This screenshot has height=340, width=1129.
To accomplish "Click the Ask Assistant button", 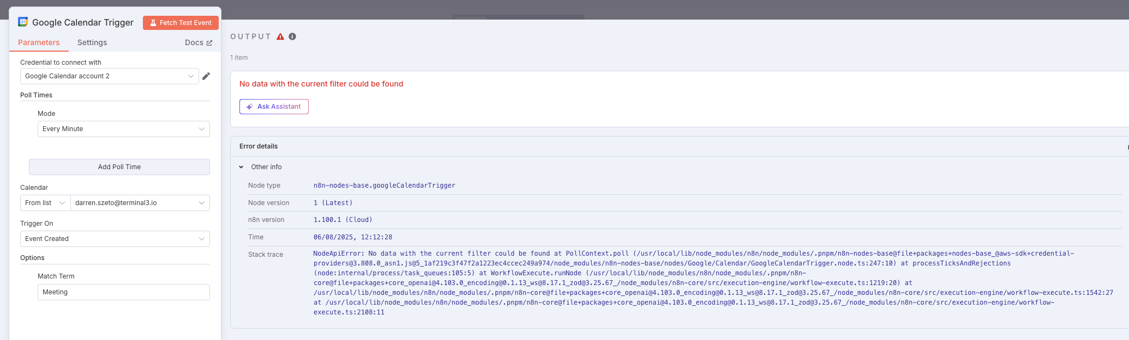I will pos(274,107).
